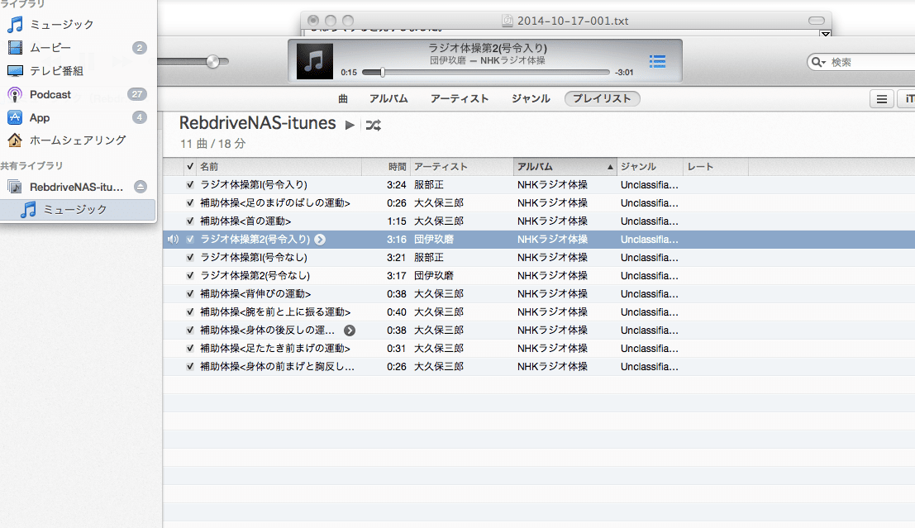
Task: Close the 2014-10-17-001.txt window
Action: tap(313, 21)
